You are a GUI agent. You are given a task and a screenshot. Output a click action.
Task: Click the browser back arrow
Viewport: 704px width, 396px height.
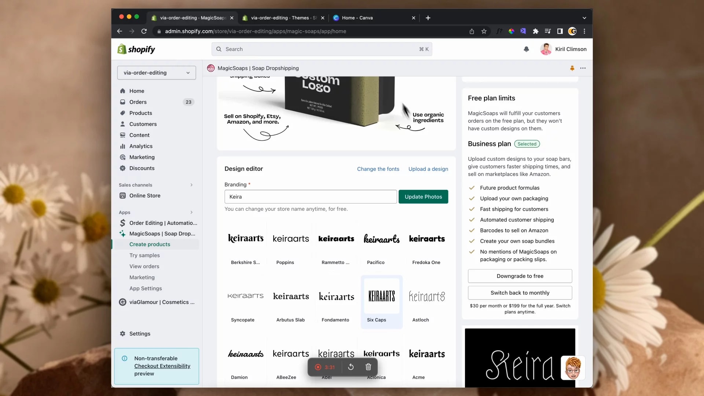click(x=120, y=31)
